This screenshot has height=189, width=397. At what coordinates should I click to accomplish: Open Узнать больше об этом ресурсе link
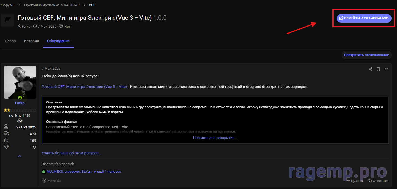coord(71,153)
